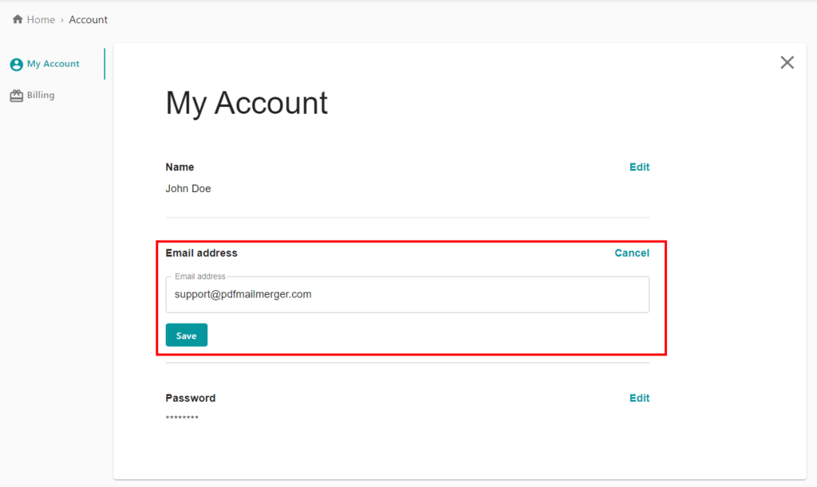
Task: Click the Home icon in breadcrumb
Action: (18, 19)
